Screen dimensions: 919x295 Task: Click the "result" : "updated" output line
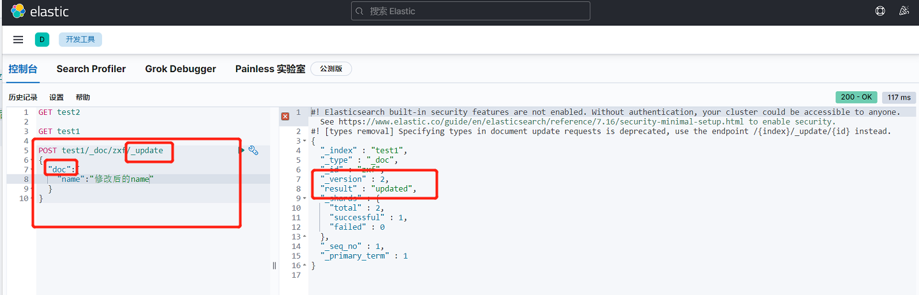368,188
